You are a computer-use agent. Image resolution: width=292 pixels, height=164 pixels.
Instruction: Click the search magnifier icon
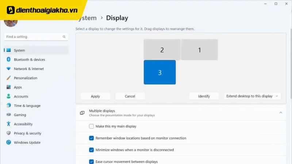64,37
